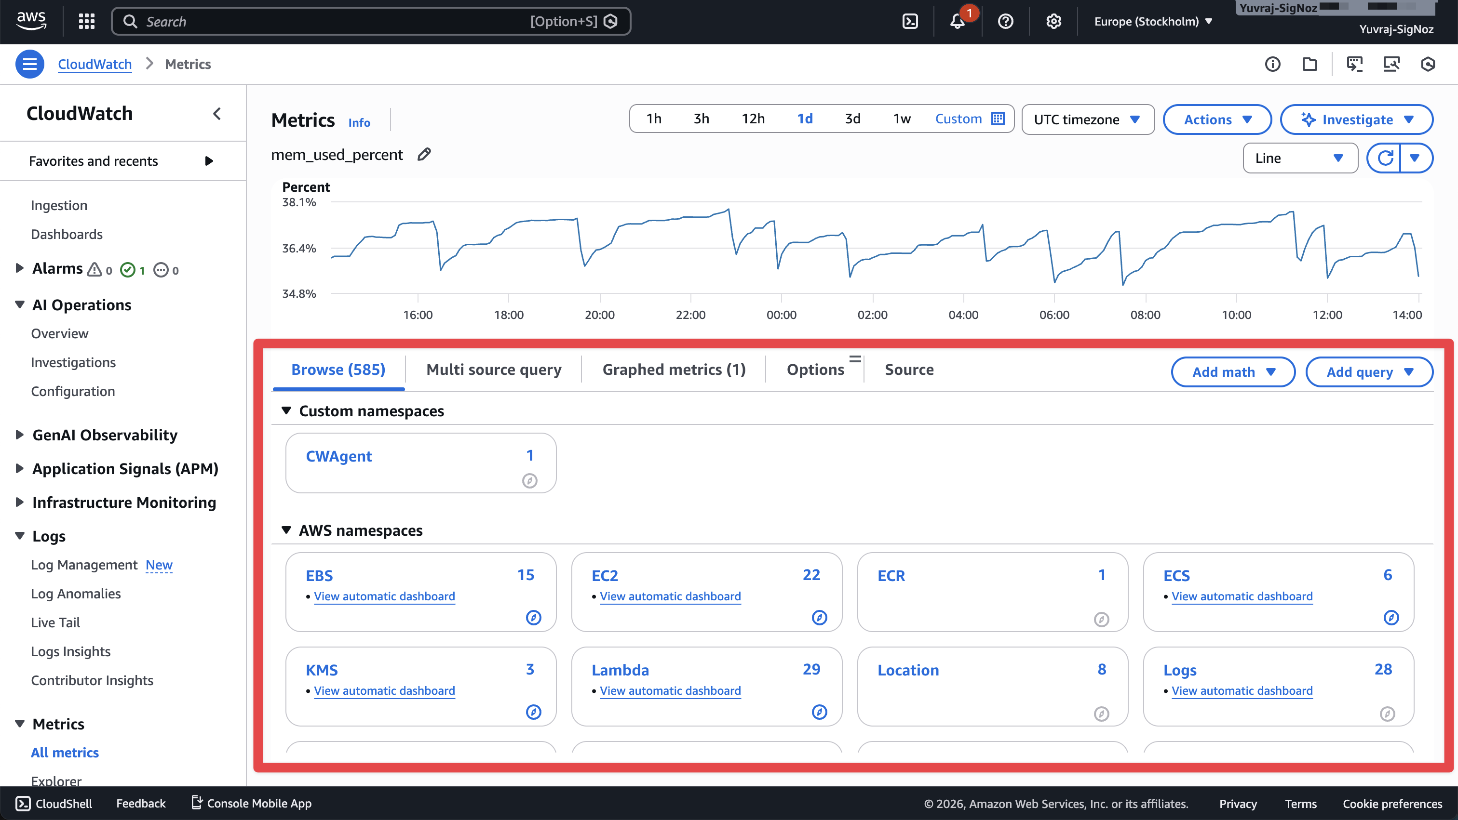Switch to the Graphed metrics tab
This screenshot has height=820, width=1458.
click(x=673, y=369)
